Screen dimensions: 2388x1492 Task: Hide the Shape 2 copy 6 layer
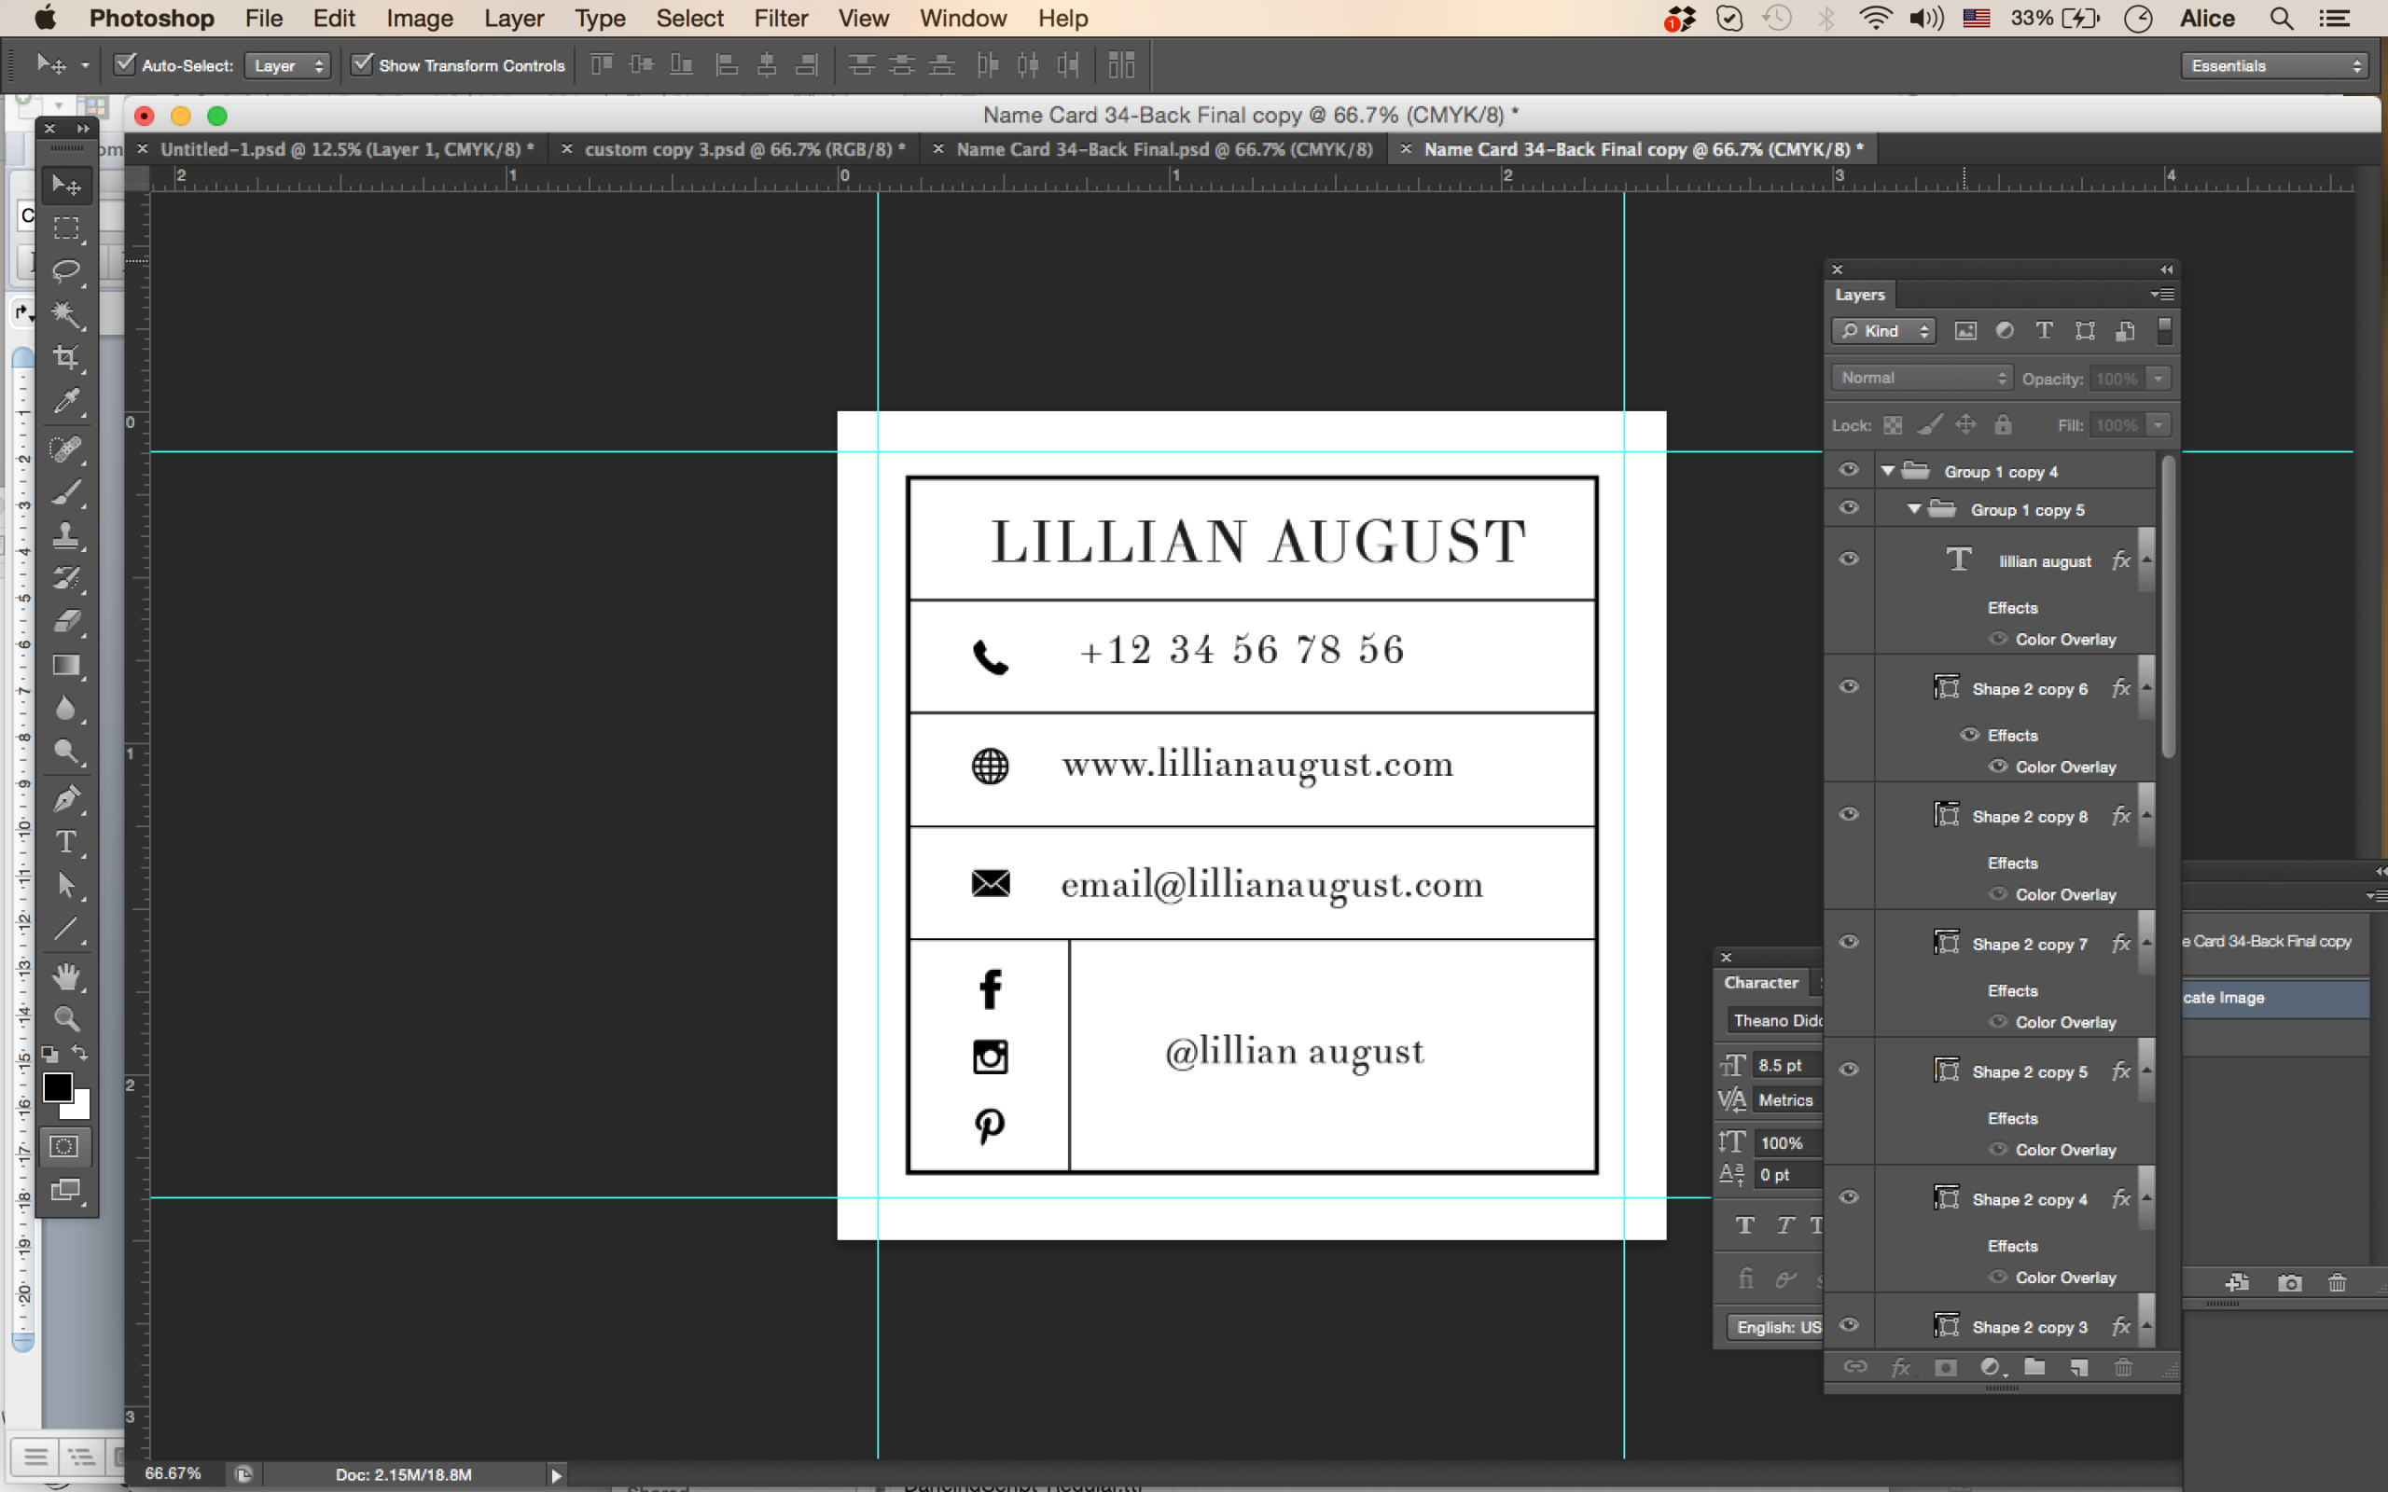tap(1849, 687)
